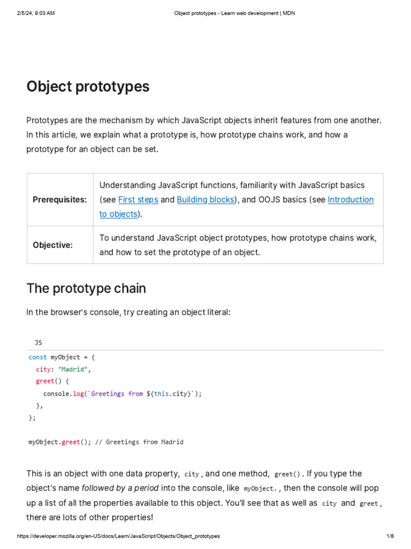Viewport: 411px width, 549px height.
Task: Click the Prerequisites table cell
Action: click(x=59, y=199)
